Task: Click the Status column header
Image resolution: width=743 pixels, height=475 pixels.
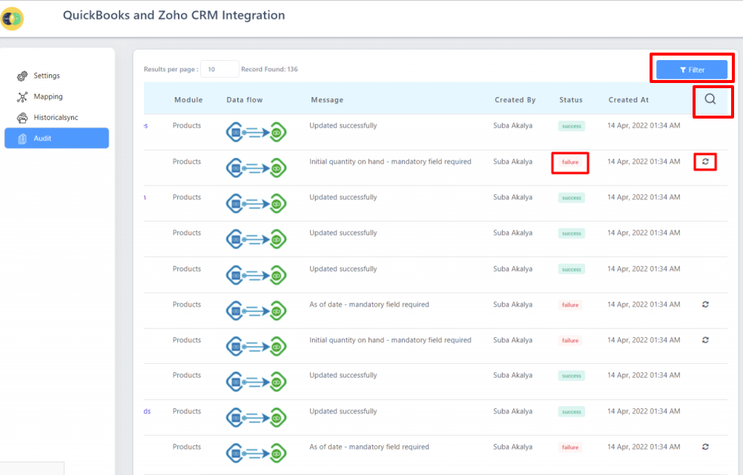Action: coord(570,100)
